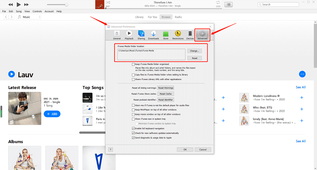317x170 pixels.
Task: Play Lauv with the blue play icon
Action: pos(11,74)
